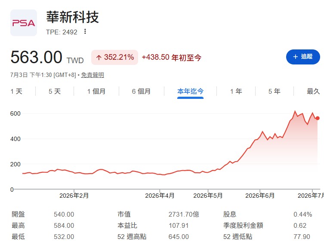324x248 pixels.
Task: Open the 免責聲明 disclaimer link
Action: pyautogui.click(x=93, y=75)
